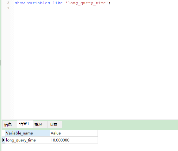This screenshot has height=151, width=178.
Task: Click line number 3 in the editor gutter
Action: pyautogui.click(x=8, y=3)
